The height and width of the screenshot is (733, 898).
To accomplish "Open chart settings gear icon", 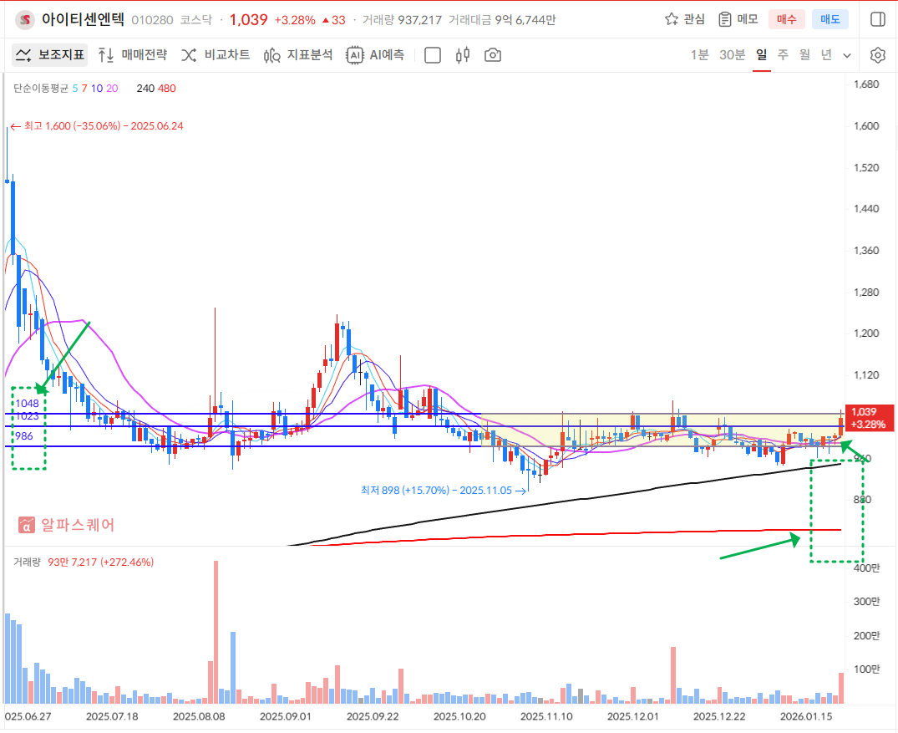I will (877, 55).
